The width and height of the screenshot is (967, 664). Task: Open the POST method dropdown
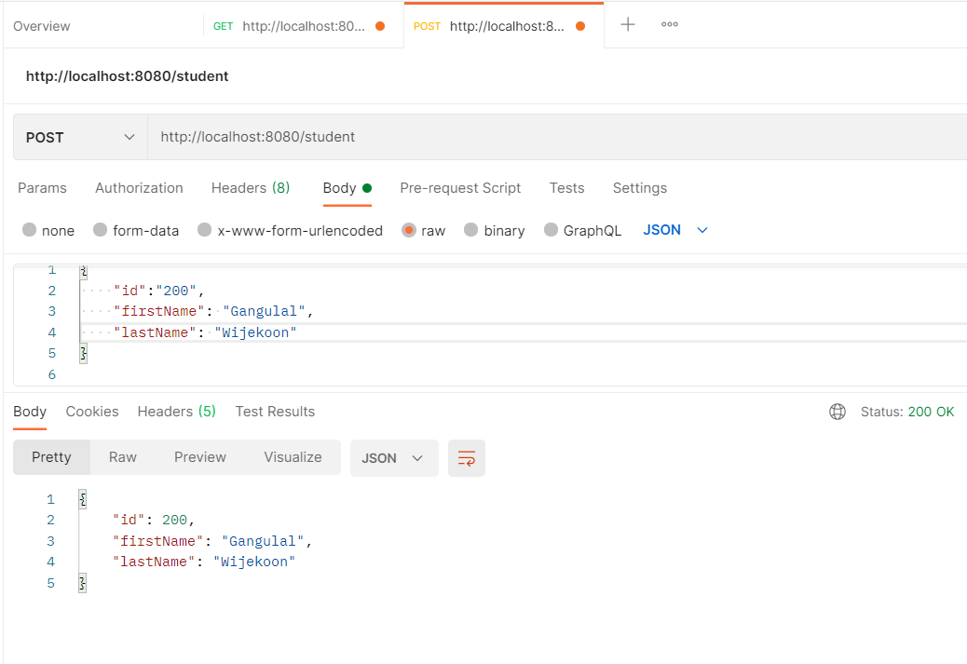pyautogui.click(x=79, y=136)
